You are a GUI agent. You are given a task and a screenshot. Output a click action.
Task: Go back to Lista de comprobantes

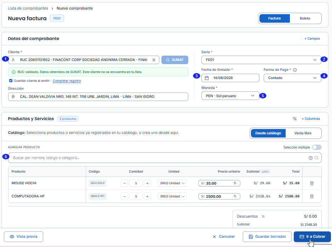[28, 8]
